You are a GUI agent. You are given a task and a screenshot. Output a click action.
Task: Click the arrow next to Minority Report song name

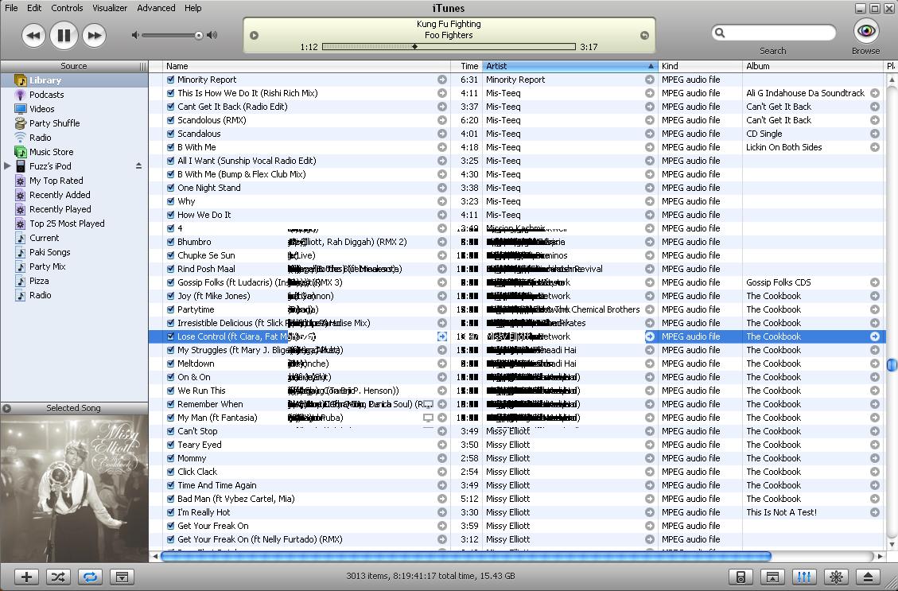pos(442,80)
